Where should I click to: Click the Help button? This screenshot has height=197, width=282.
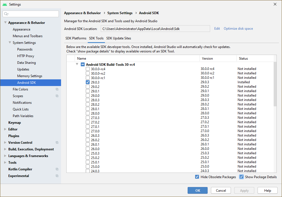tap(268, 190)
